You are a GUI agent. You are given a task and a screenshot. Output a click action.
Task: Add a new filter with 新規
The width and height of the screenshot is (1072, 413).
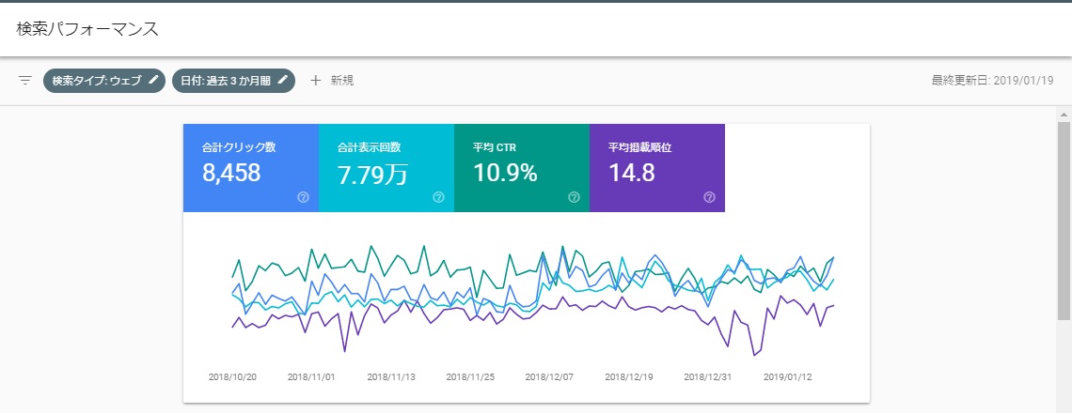[332, 81]
